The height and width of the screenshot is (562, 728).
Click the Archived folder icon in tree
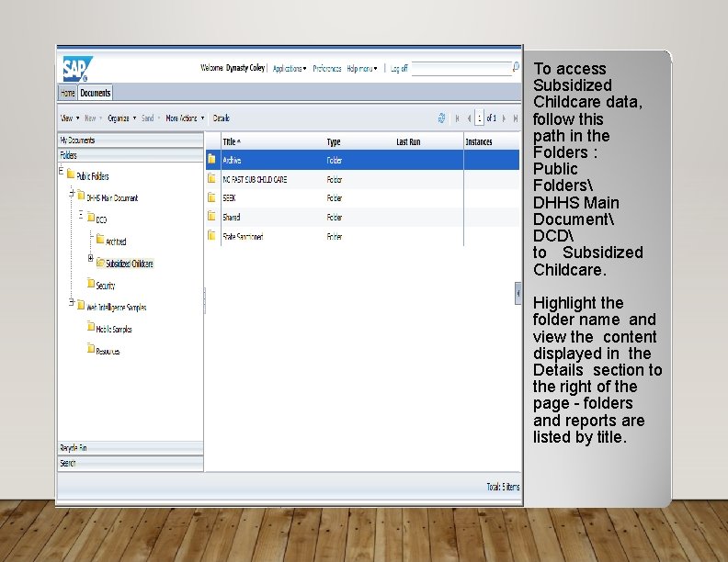click(100, 239)
